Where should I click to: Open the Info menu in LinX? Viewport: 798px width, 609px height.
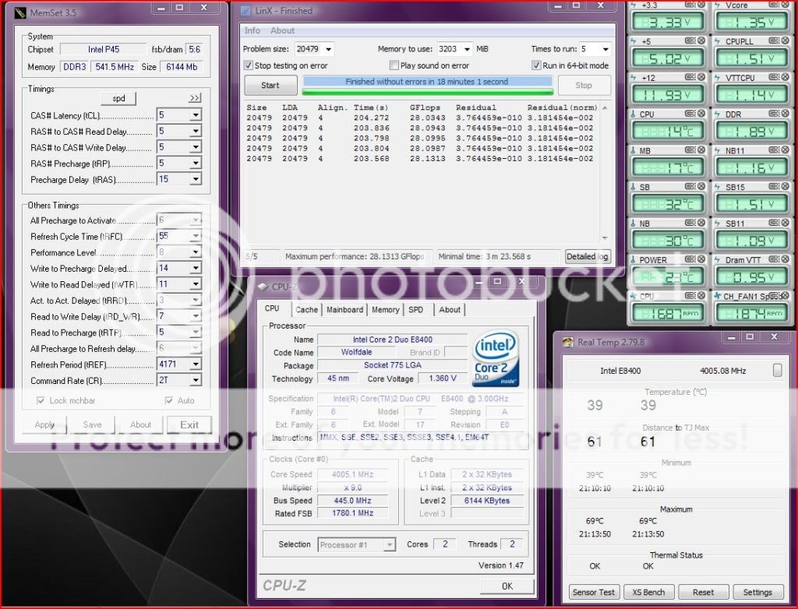[x=252, y=30]
